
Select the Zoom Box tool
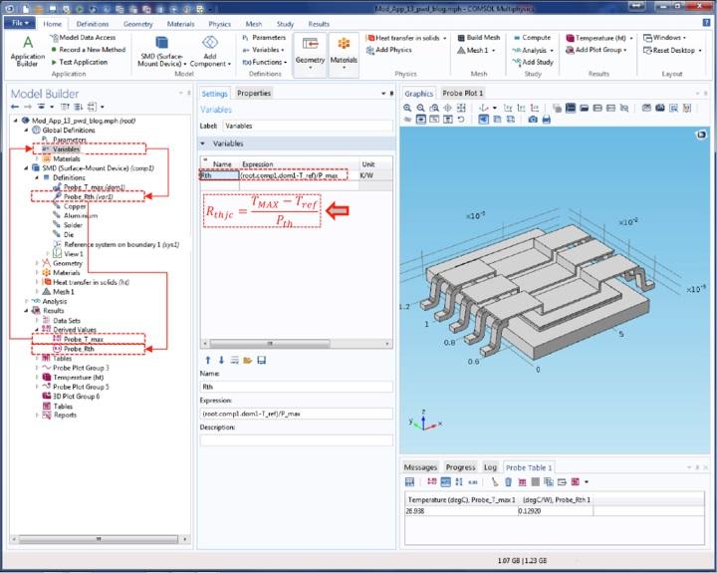(434, 108)
